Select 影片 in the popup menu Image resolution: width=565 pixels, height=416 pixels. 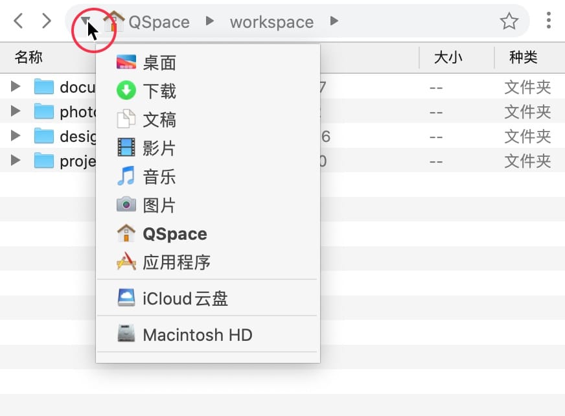click(159, 148)
